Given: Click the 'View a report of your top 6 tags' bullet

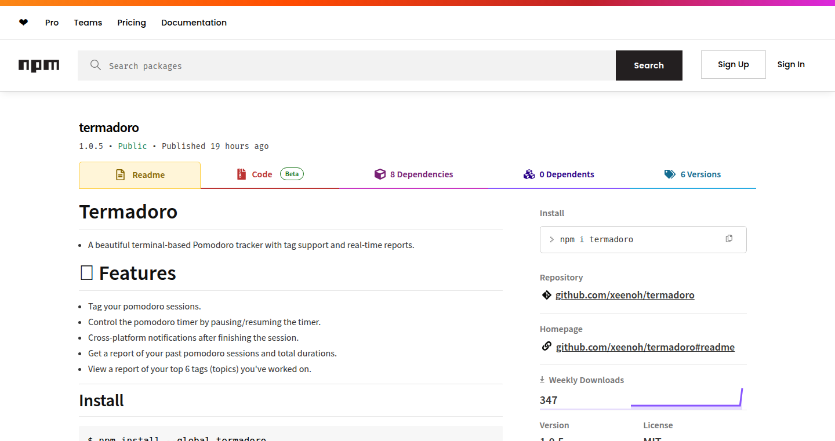Looking at the screenshot, I should pyautogui.click(x=199, y=369).
